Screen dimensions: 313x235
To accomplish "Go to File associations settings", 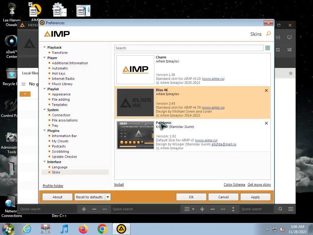I will pos(65,120).
